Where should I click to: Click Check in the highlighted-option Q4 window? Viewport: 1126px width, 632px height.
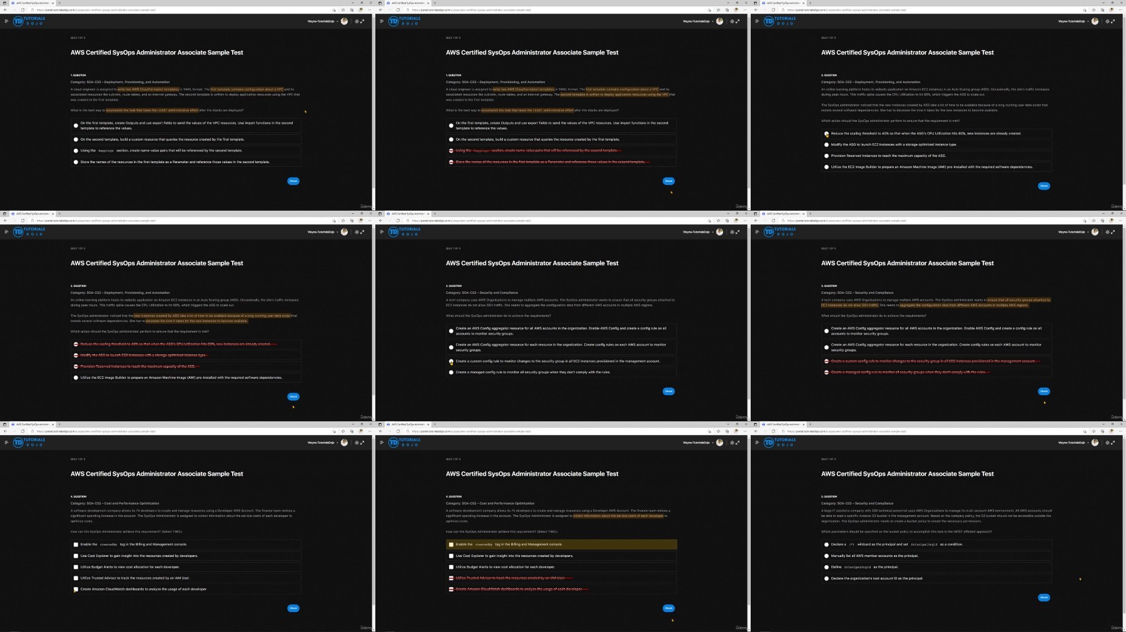coord(668,608)
